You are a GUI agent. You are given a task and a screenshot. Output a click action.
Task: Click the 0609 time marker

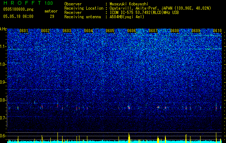[196, 31]
